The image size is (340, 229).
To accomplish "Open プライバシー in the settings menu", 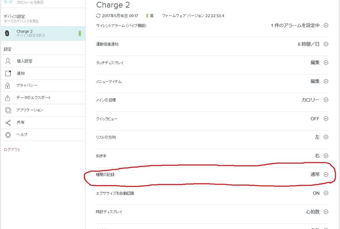I will coord(43,85).
